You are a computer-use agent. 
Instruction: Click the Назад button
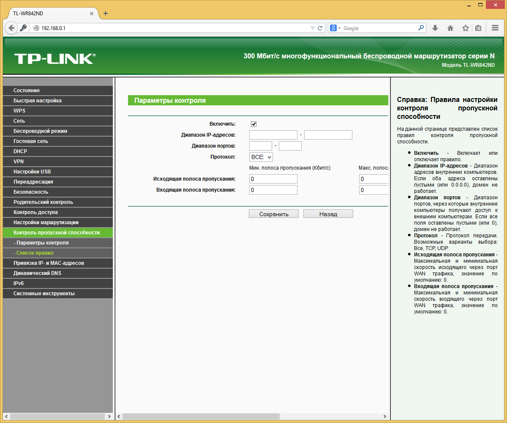[328, 214]
